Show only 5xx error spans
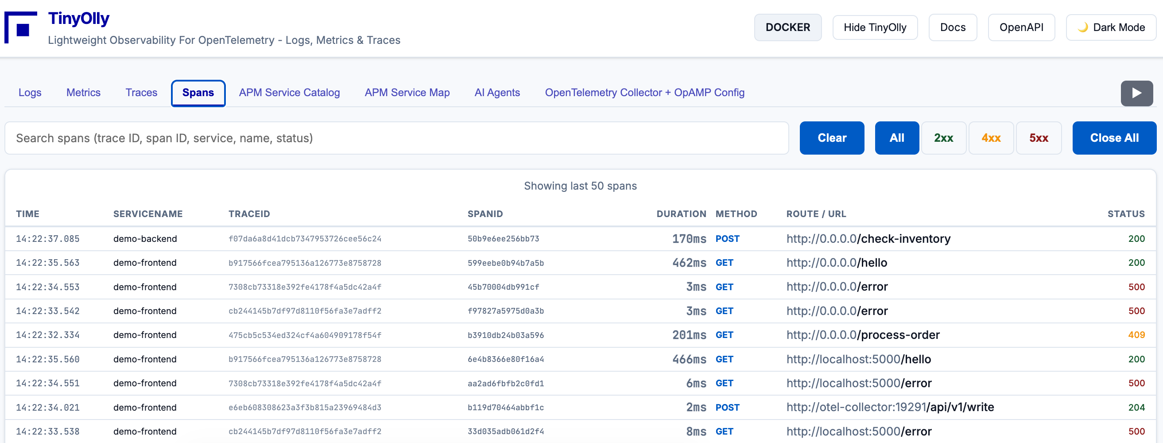Screen dimensions: 1163x443 pos(1038,138)
